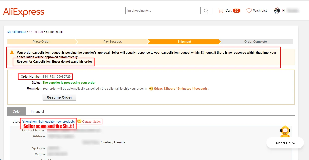The height and width of the screenshot is (160, 309).
Task: Click the Shipment progress step
Action: (184, 42)
